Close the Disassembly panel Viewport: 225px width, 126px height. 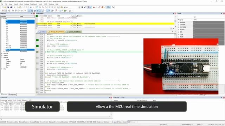tap(175, 13)
